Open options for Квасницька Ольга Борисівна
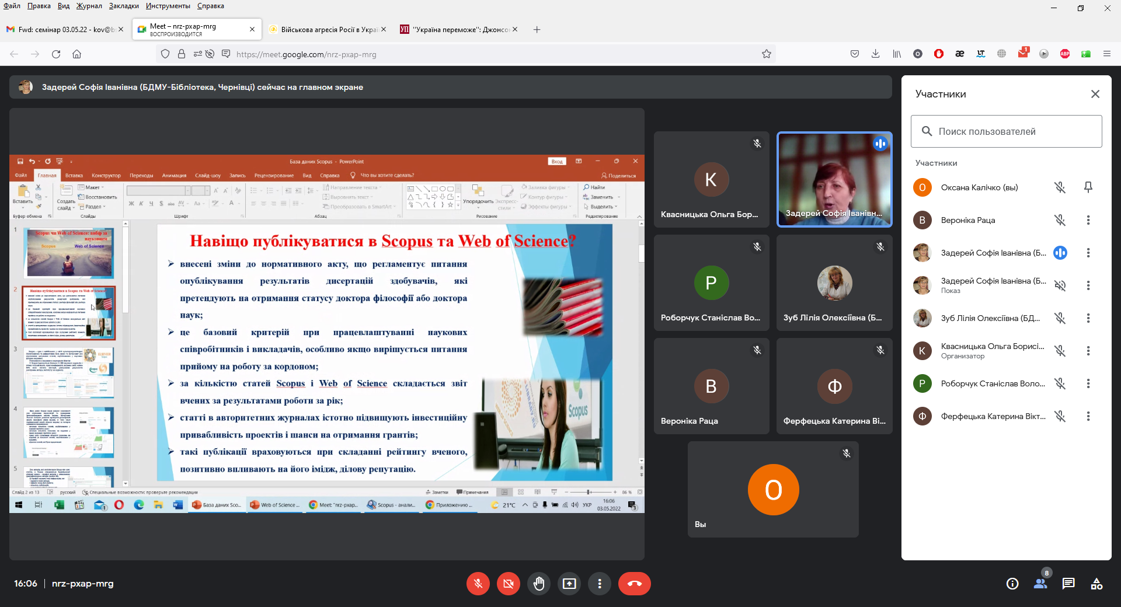Image resolution: width=1121 pixels, height=607 pixels. (1088, 351)
